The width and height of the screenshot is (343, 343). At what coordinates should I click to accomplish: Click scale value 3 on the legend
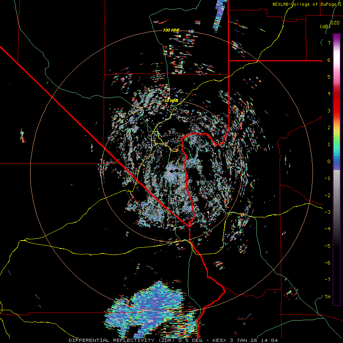(x=329, y=111)
